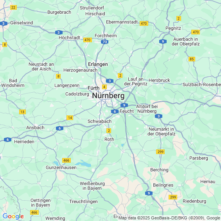Click the A6 shield near Ansbach
221x221 pixels.
[59, 128]
